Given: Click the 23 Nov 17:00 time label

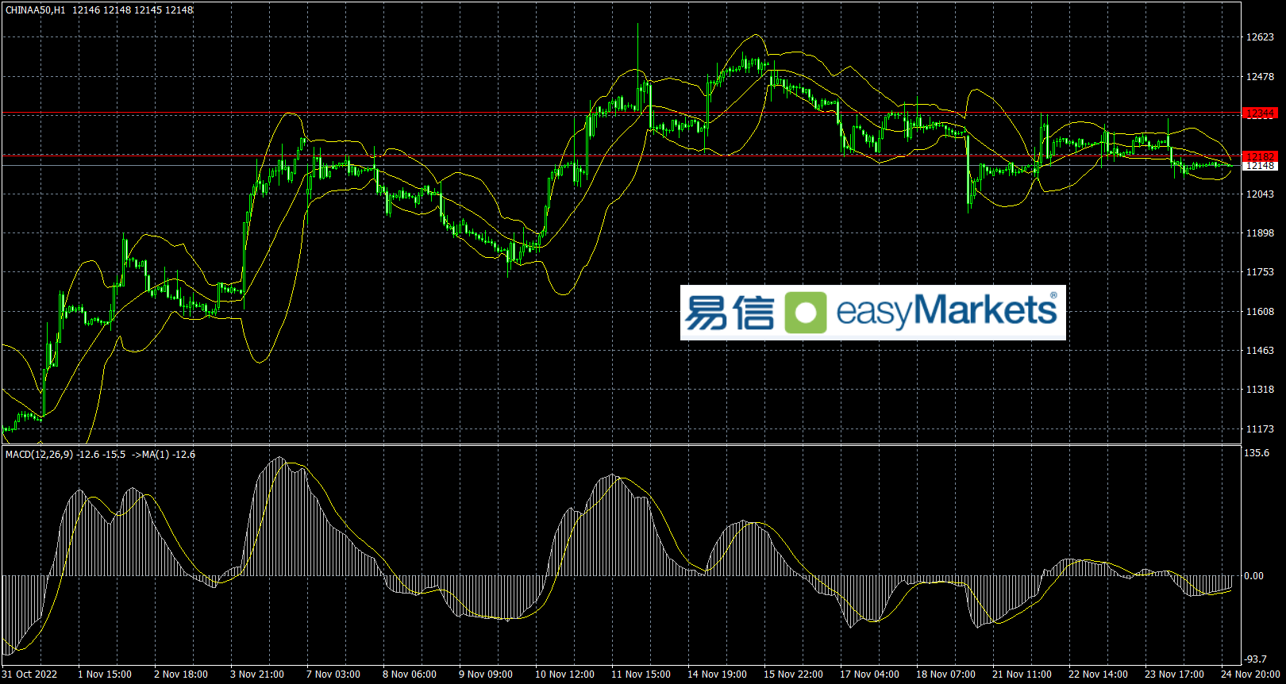Looking at the screenshot, I should [1174, 674].
